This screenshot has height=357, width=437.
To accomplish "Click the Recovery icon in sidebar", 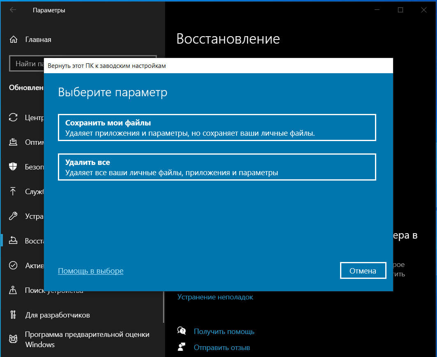I will [x=13, y=241].
